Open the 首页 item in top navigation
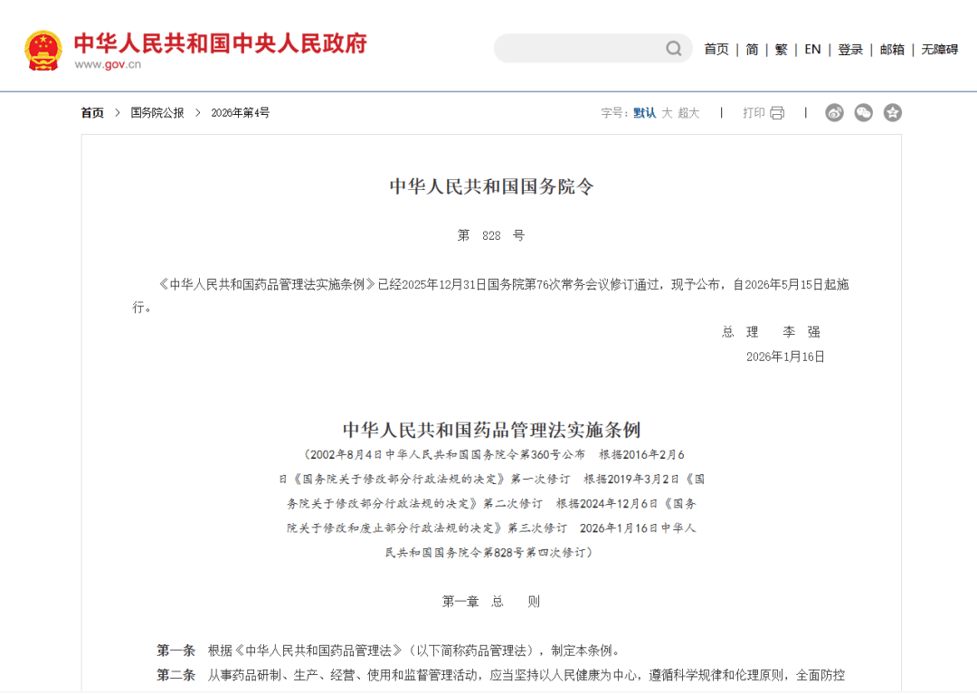 [x=717, y=49]
